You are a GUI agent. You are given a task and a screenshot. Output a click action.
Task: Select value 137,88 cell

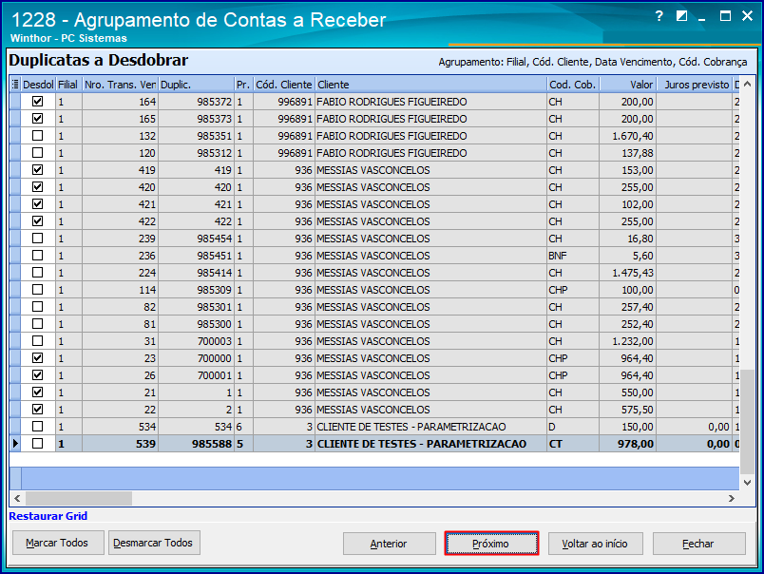(x=627, y=153)
